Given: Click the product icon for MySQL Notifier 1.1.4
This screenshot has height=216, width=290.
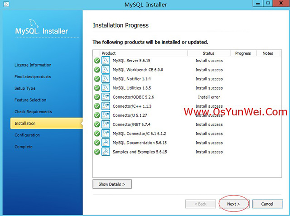Looking at the screenshot, I should [106, 79].
